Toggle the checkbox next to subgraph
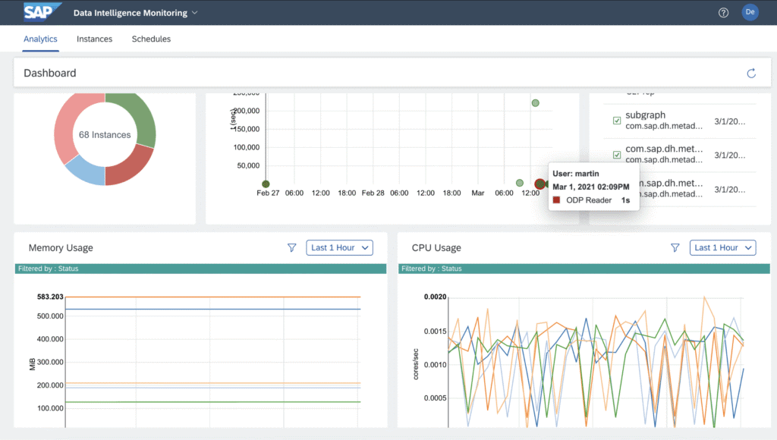 coord(617,121)
